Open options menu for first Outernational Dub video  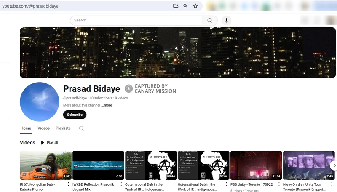point(174,184)
